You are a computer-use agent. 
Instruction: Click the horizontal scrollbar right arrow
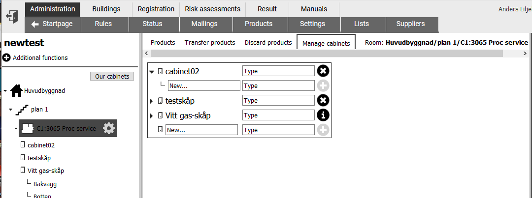[x=525, y=54]
